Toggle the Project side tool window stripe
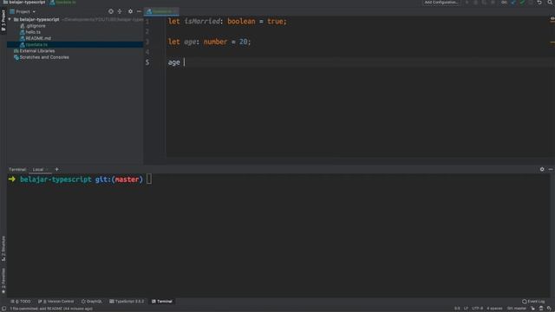 3,21
